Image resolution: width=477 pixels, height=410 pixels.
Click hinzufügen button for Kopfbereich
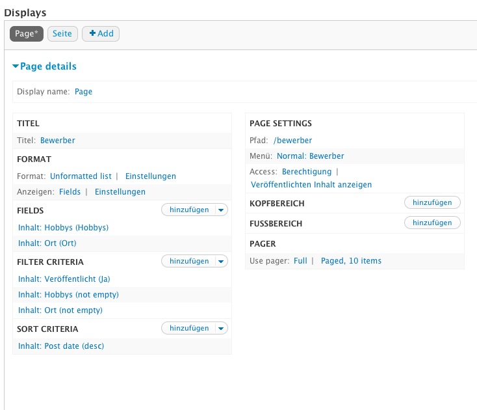pos(432,202)
